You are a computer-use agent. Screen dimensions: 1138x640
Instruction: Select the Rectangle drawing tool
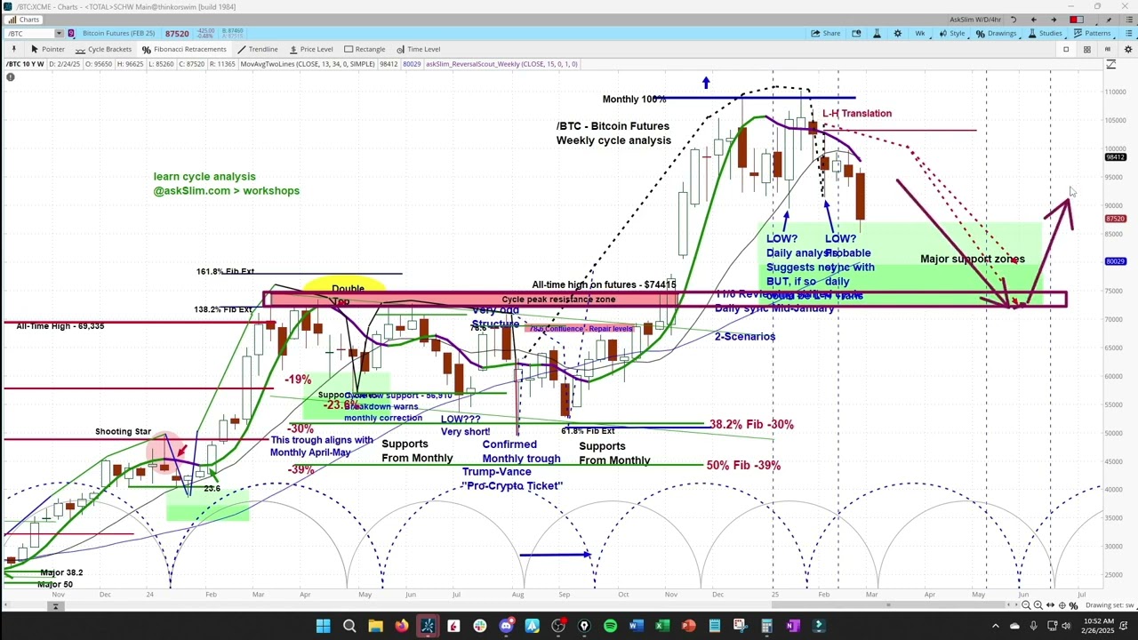[x=364, y=49]
